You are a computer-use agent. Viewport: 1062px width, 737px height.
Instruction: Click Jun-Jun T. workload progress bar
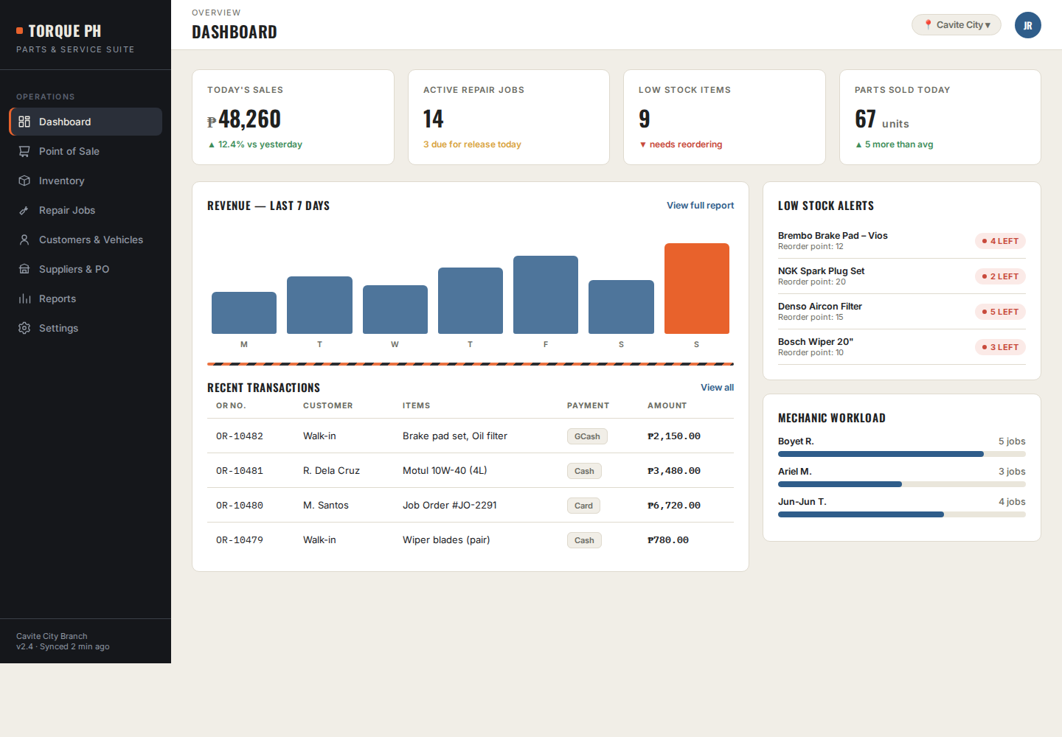coord(902,514)
